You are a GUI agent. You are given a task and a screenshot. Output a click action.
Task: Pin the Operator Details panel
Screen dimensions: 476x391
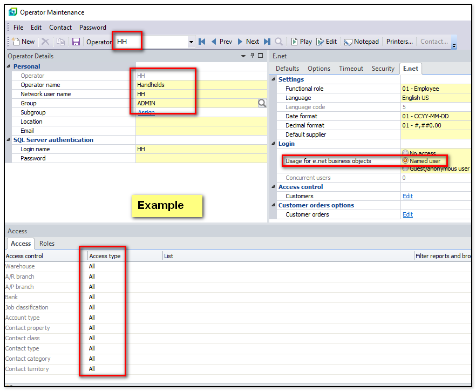pos(252,56)
